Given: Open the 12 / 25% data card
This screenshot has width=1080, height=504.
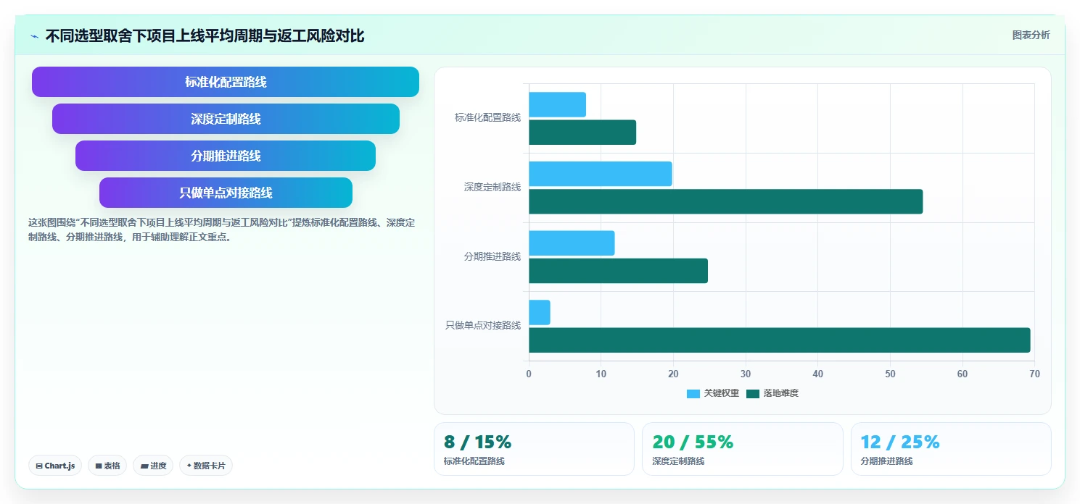Looking at the screenshot, I should pos(951,449).
